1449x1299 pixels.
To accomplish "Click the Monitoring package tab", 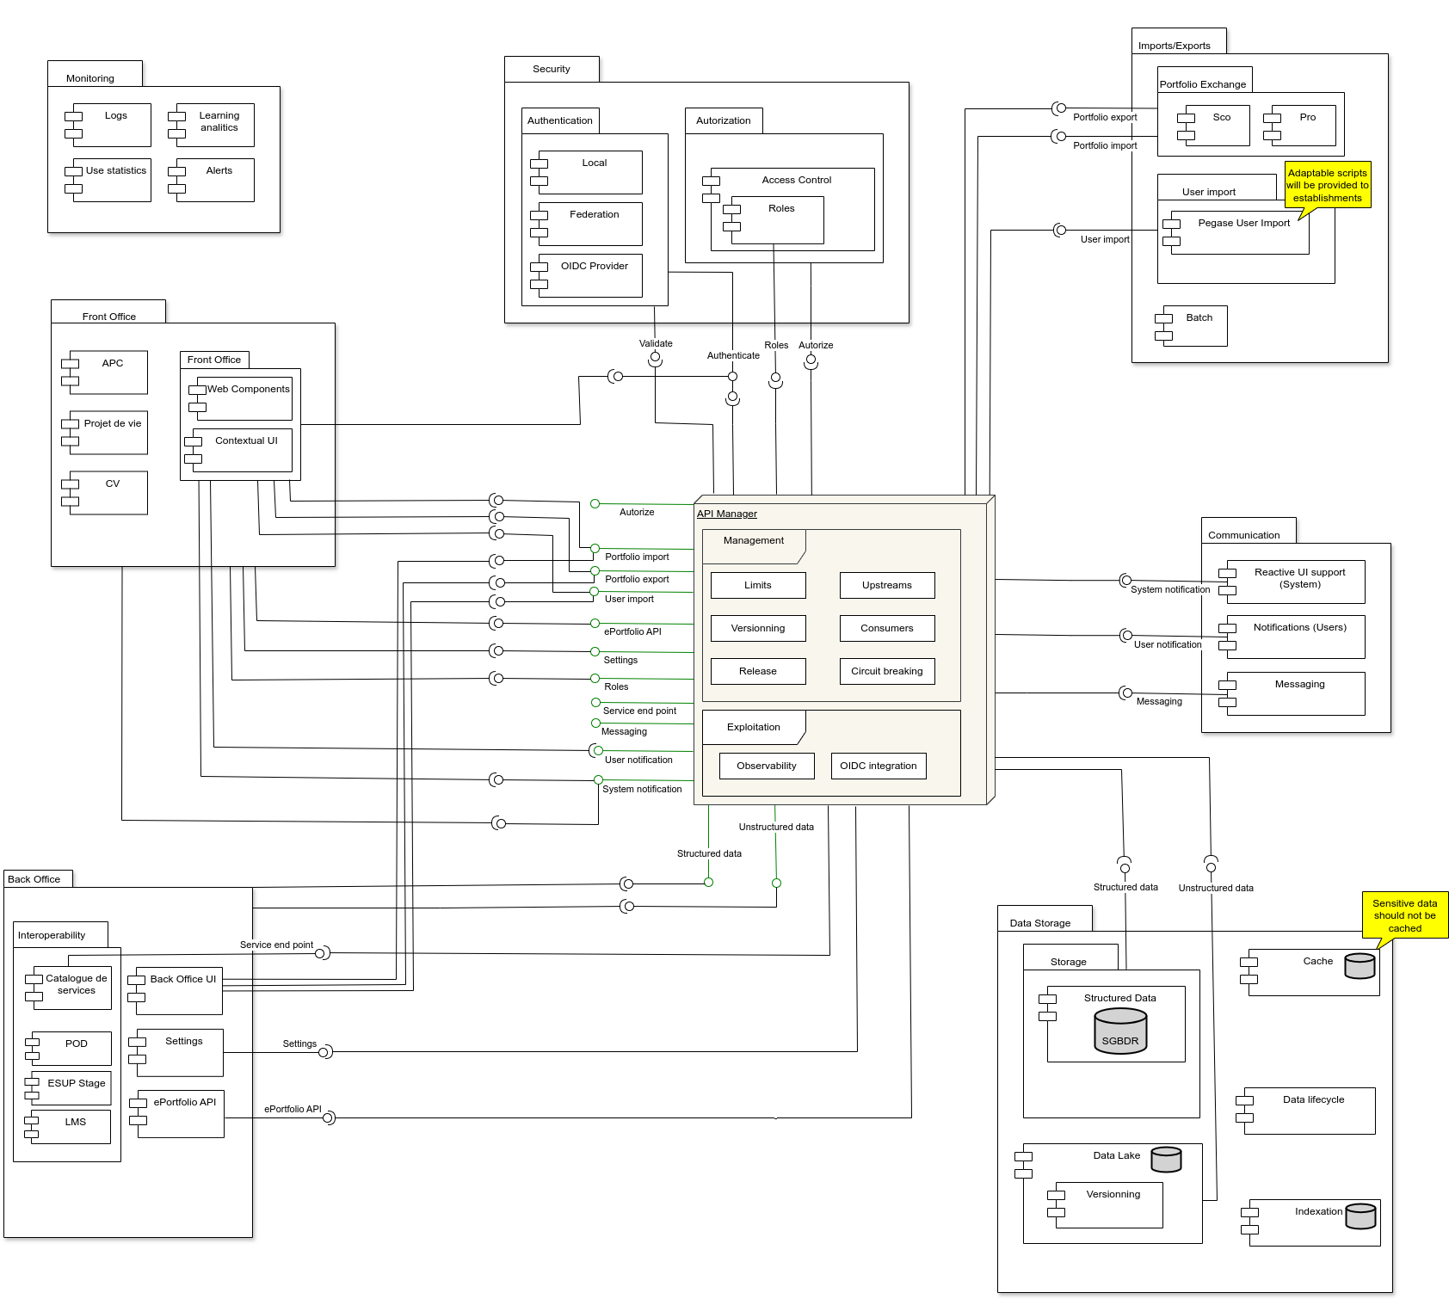I will pyautogui.click(x=95, y=74).
